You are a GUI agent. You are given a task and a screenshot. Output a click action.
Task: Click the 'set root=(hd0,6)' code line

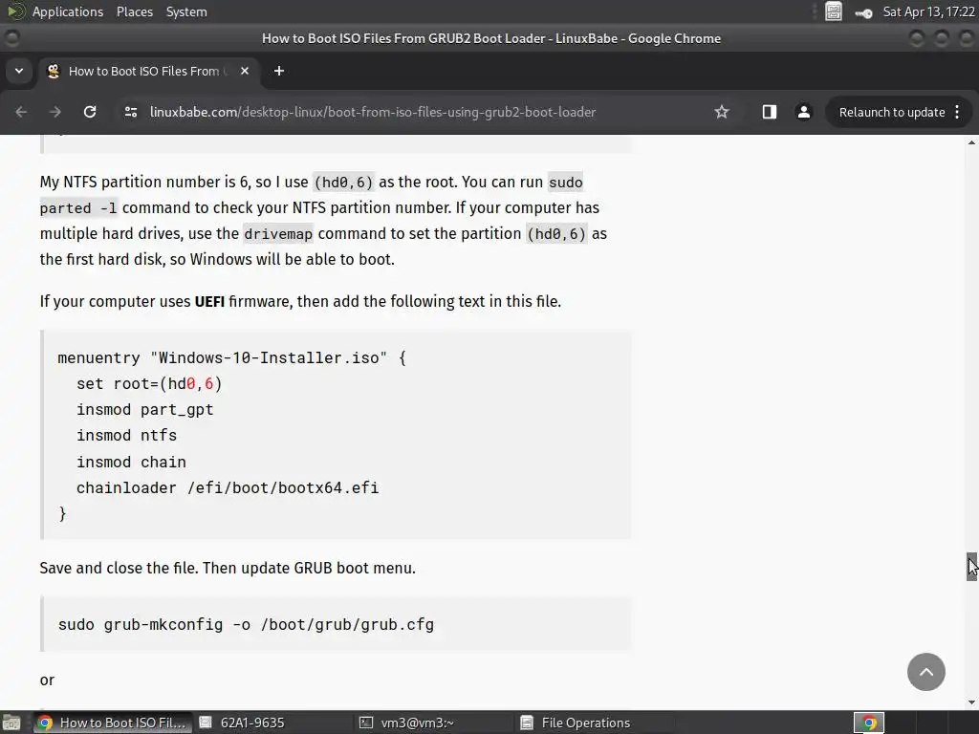(149, 383)
